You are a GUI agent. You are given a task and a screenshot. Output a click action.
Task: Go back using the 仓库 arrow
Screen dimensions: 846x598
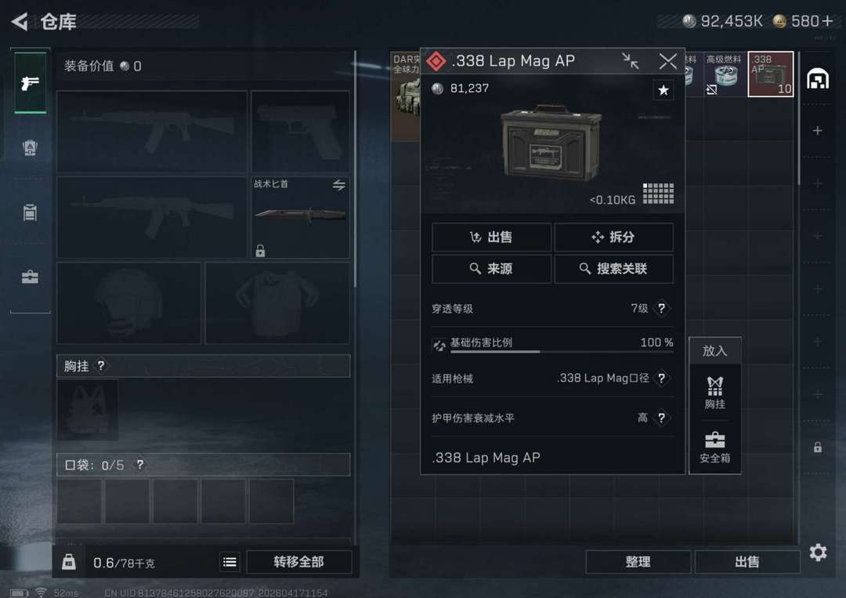[x=20, y=22]
